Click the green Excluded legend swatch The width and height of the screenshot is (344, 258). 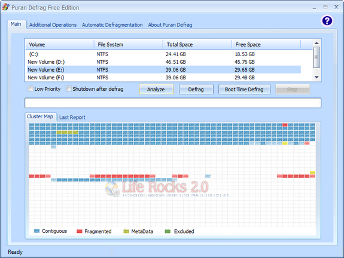168,231
